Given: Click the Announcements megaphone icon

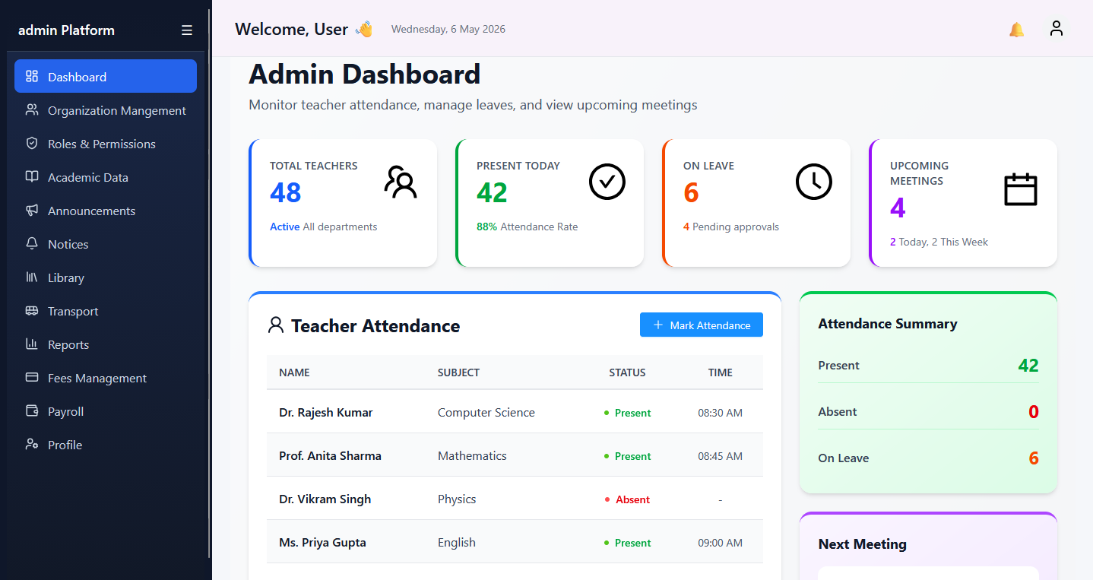Looking at the screenshot, I should coord(32,210).
